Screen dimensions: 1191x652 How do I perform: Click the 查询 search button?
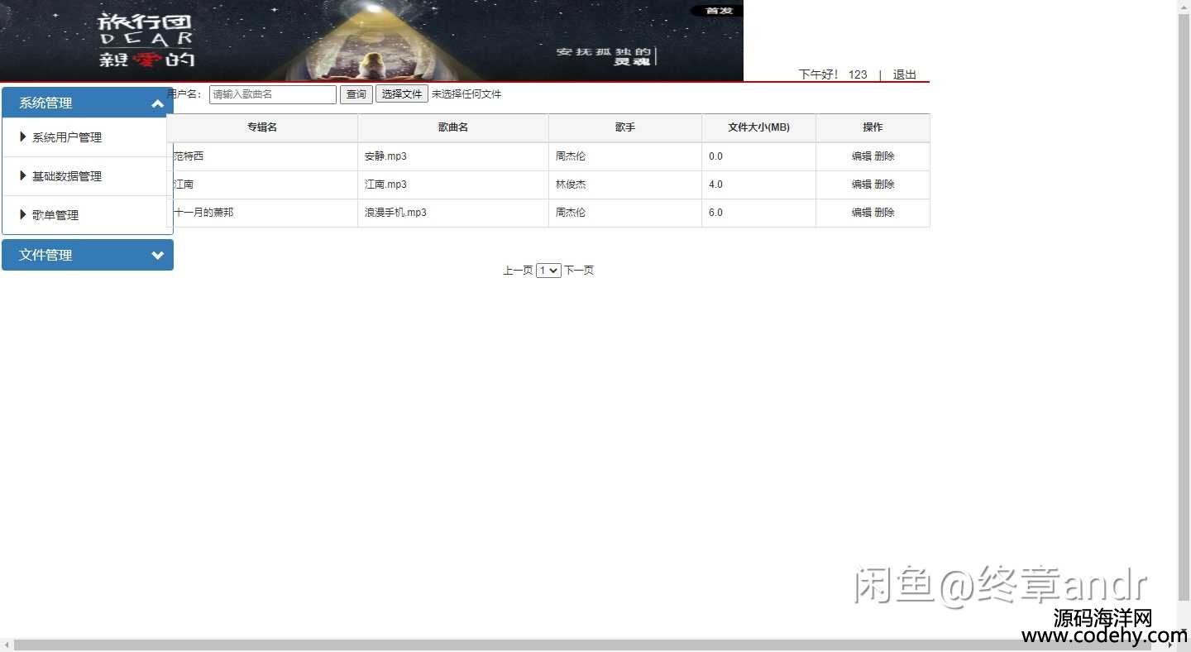click(356, 94)
